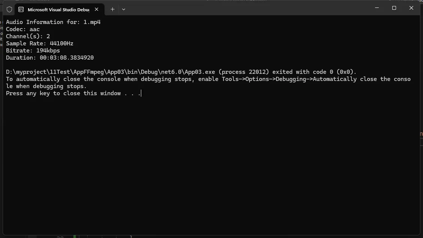This screenshot has width=423, height=238.
Task: Click the 'Tools->Options->Debugging' hint text
Action: [265, 79]
